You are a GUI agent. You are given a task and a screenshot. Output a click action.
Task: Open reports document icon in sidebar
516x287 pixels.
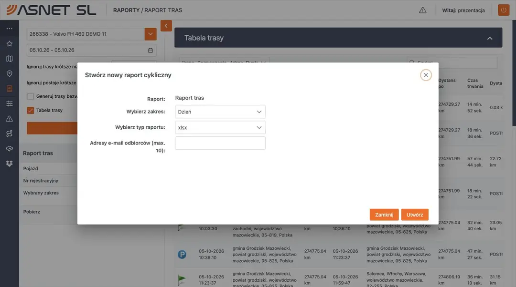coord(10,89)
